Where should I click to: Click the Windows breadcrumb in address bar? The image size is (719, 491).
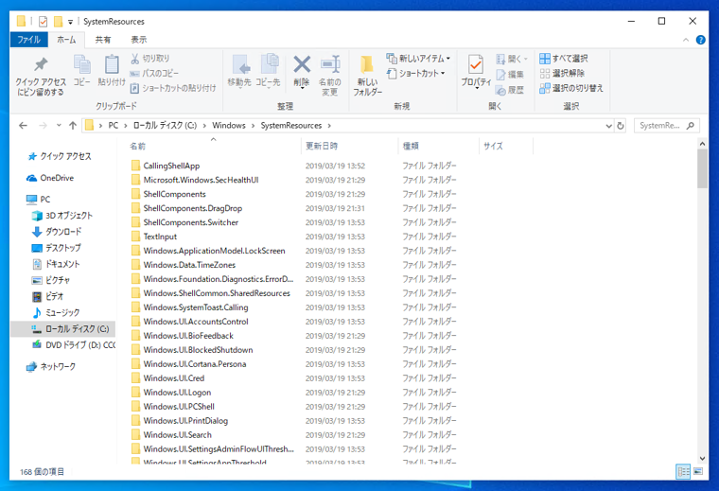click(229, 126)
